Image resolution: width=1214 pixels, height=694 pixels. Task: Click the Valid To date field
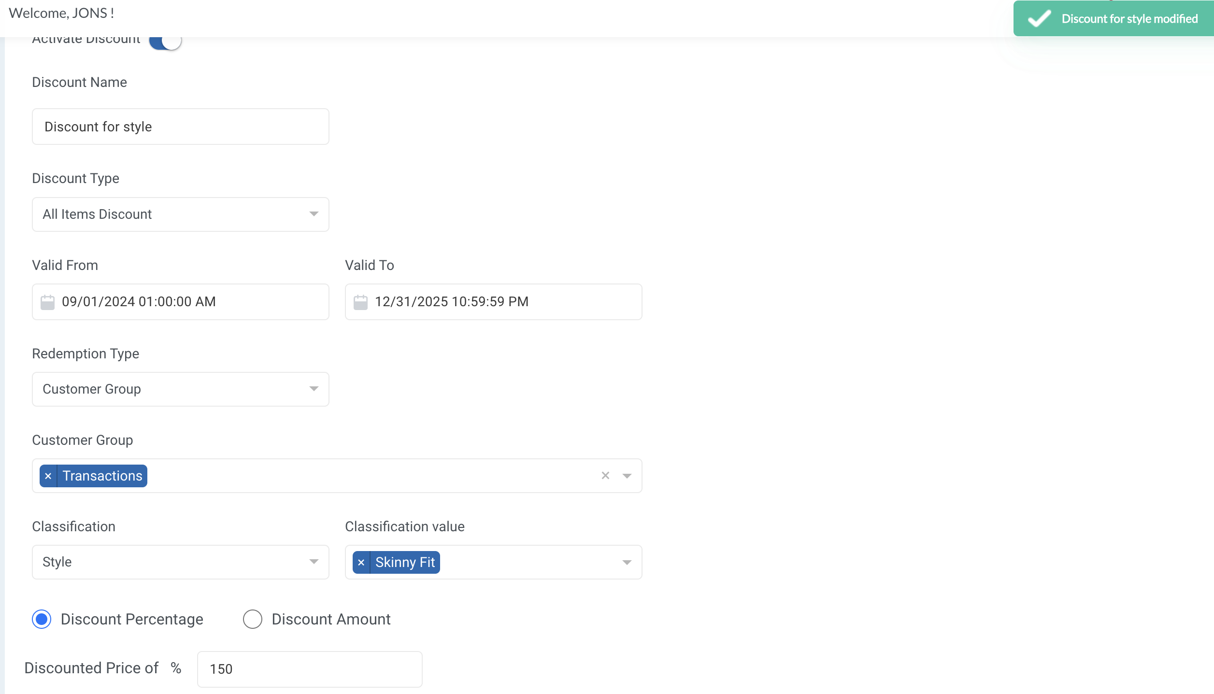[493, 302]
